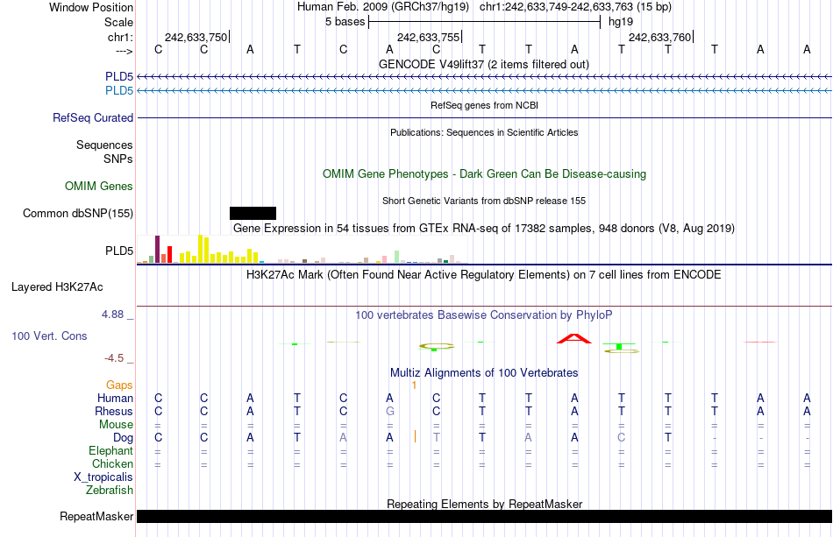Click the 242,633,755 coordinate label
Image resolution: width=833 pixels, height=537 pixels.
pos(428,37)
